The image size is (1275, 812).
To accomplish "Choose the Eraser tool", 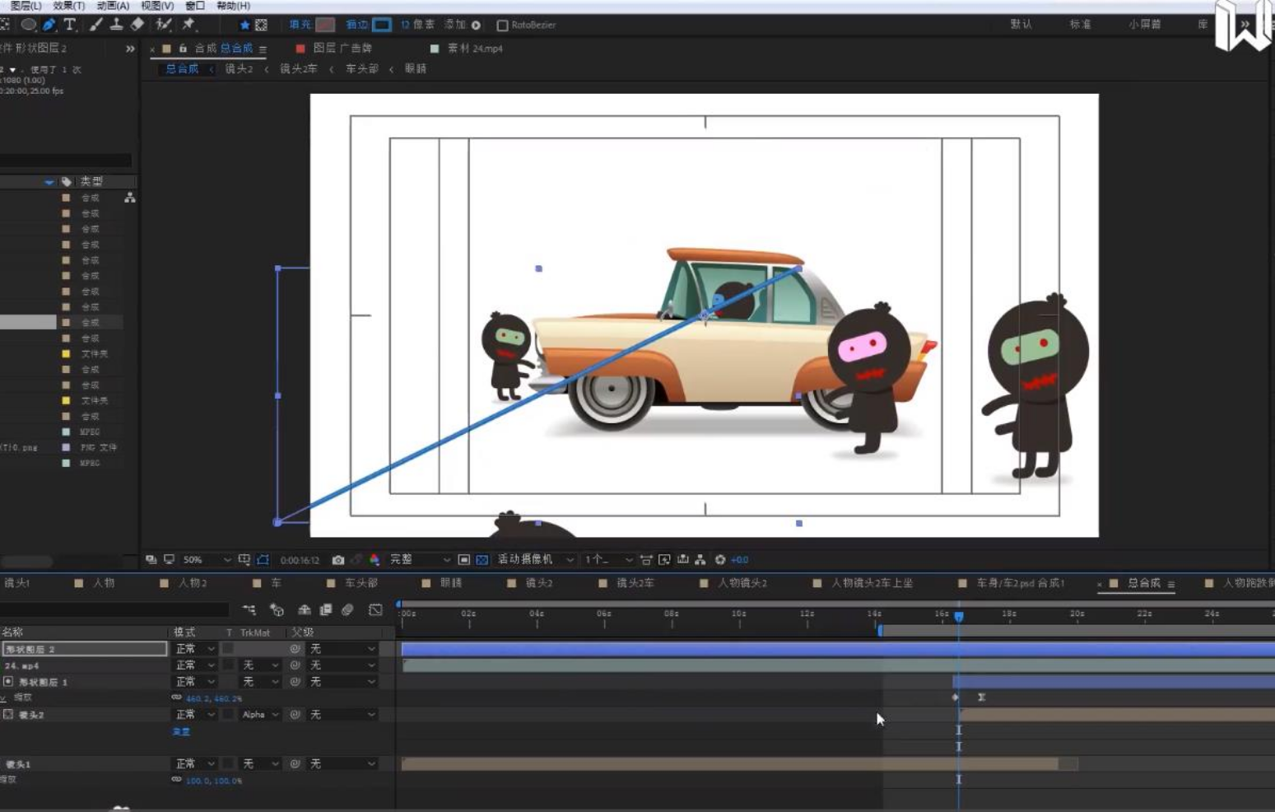I will click(x=137, y=25).
